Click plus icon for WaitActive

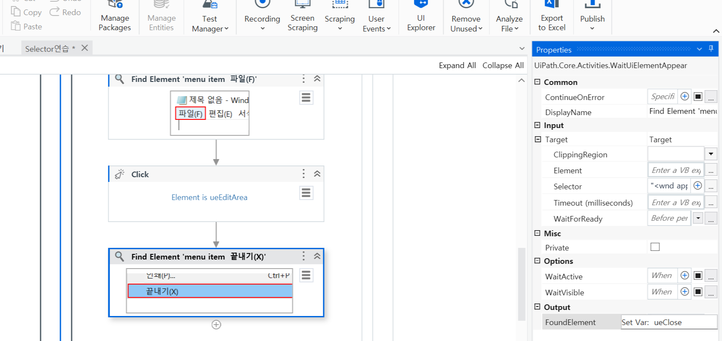(x=684, y=275)
